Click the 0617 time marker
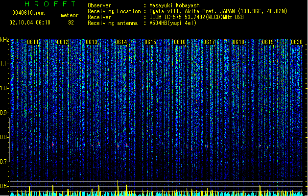Image resolution: width=308 pixels, height=196 pixels. tap(209, 42)
